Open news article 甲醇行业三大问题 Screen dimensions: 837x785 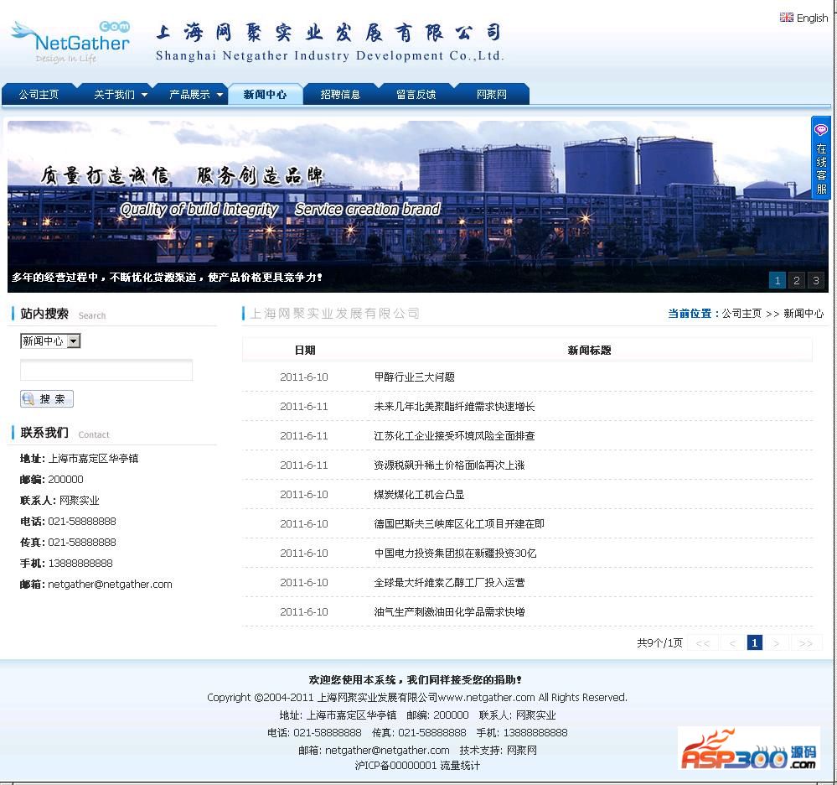[x=414, y=377]
